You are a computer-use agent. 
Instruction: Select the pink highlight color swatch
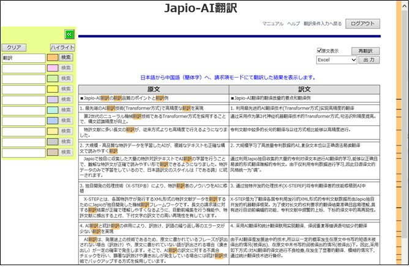[x=53, y=68]
